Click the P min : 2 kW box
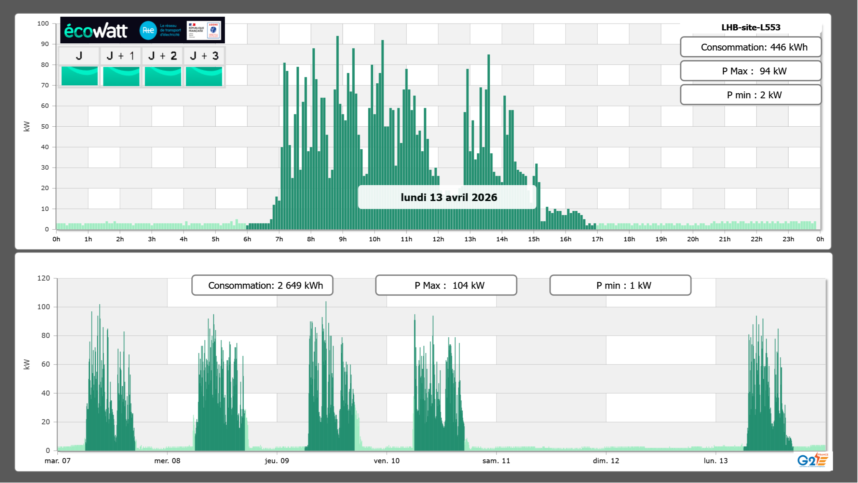Screen dimensions: 858x483 pos(750,95)
